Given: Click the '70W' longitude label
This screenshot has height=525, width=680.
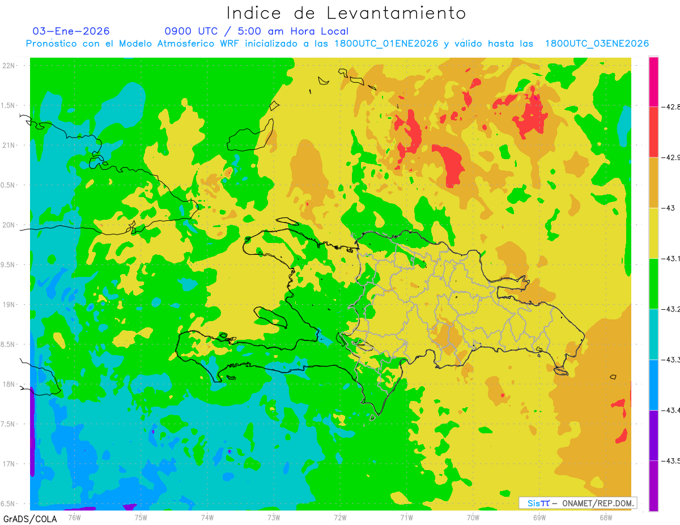Looking at the screenshot, I should pos(473,517).
